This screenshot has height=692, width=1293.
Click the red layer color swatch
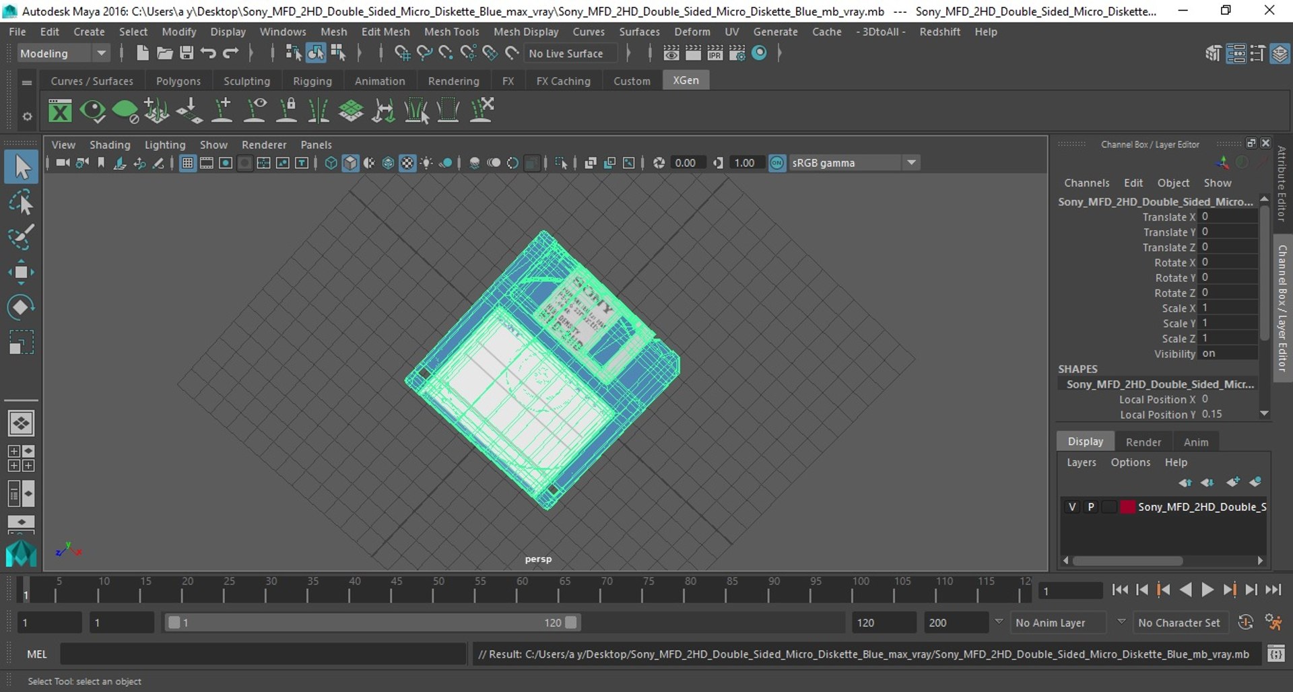[1127, 507]
